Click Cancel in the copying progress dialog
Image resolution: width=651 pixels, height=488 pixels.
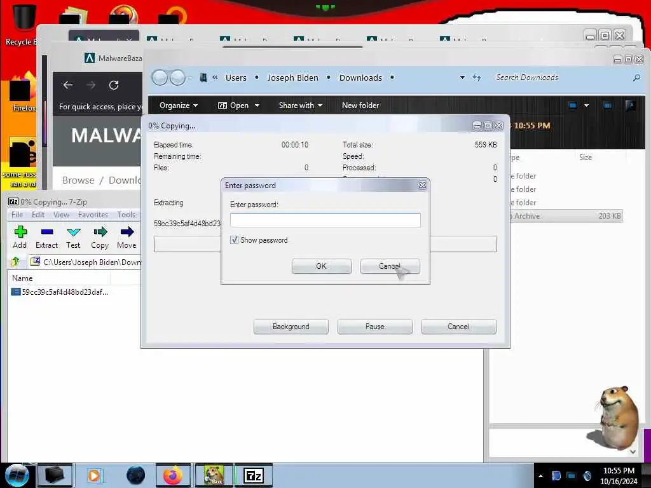[x=458, y=327]
